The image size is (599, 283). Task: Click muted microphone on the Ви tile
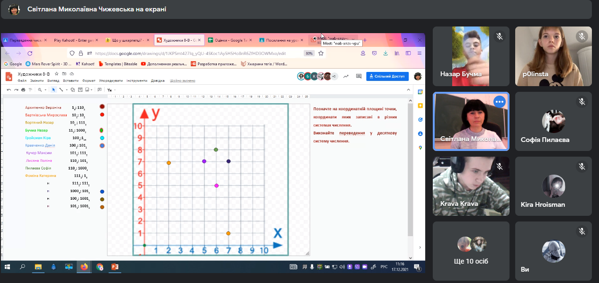581,231
